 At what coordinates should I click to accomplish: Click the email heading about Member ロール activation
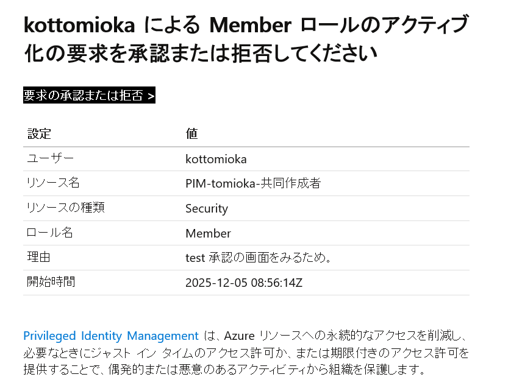246,39
